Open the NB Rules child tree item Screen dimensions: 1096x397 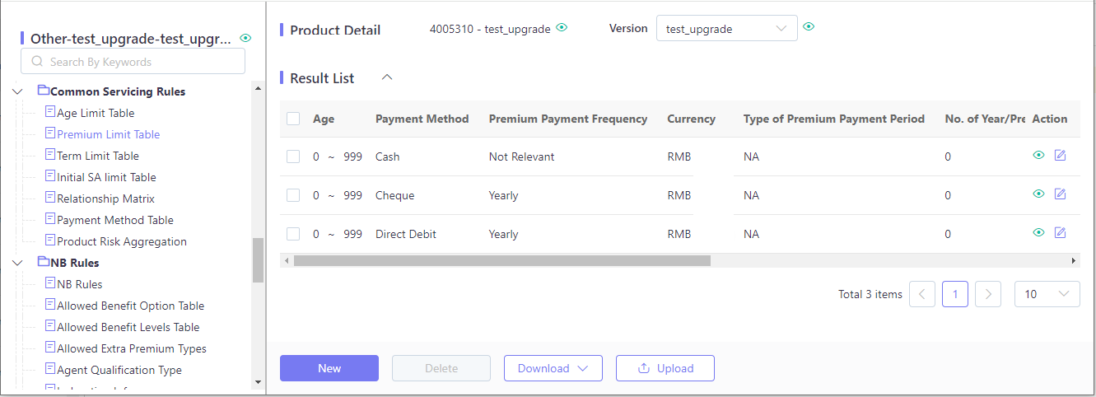point(80,284)
